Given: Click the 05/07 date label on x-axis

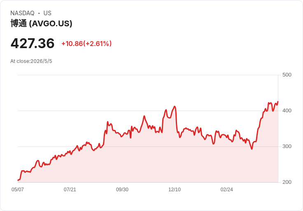Looking at the screenshot, I should click(18, 189).
